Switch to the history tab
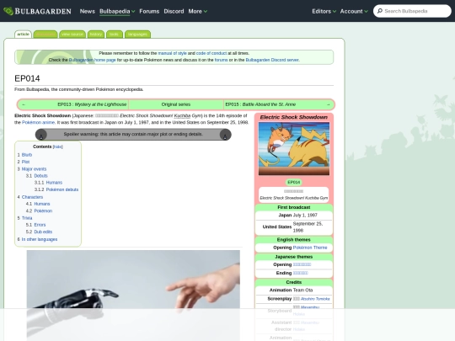The image size is (455, 341). tap(96, 35)
